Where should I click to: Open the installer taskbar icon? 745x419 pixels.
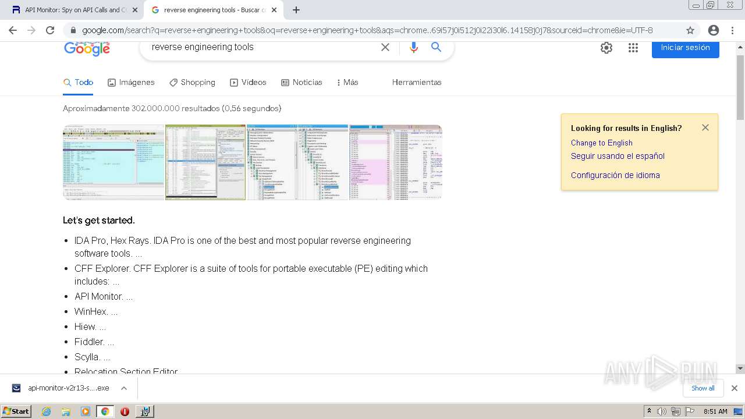coord(144,411)
